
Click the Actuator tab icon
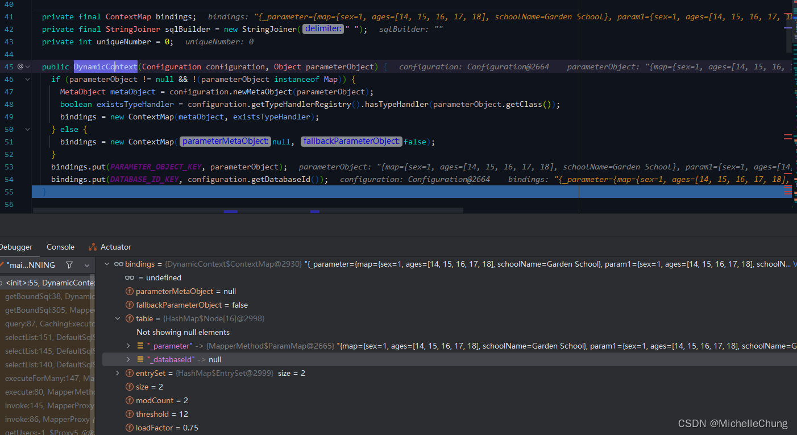(x=93, y=247)
